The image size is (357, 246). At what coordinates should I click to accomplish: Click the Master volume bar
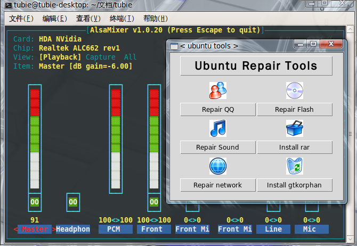(x=35, y=139)
